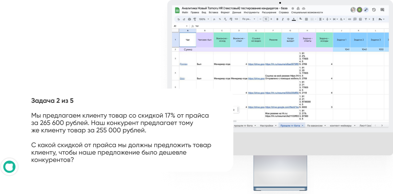Increase decimal places
Image resolution: width=393 pixels, height=194 pixels.
click(x=231, y=19)
